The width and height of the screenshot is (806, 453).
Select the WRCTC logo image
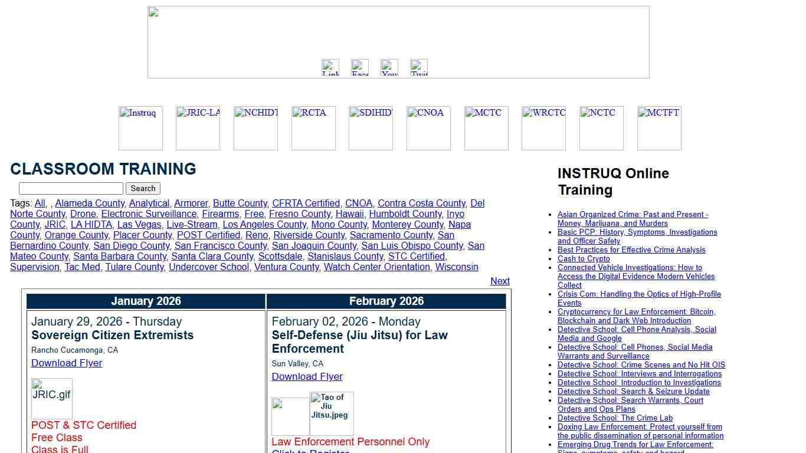pos(543,128)
